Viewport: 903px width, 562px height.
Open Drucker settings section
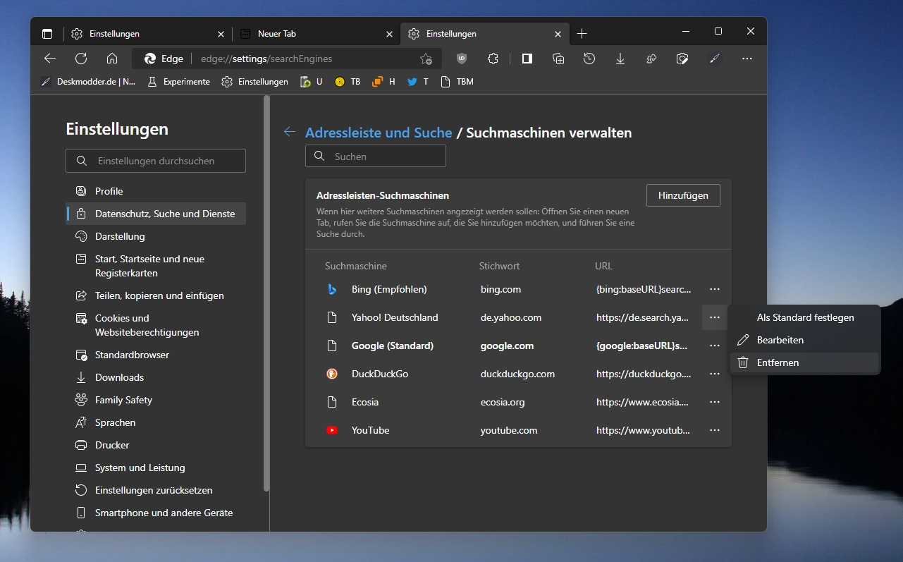[x=156, y=445]
